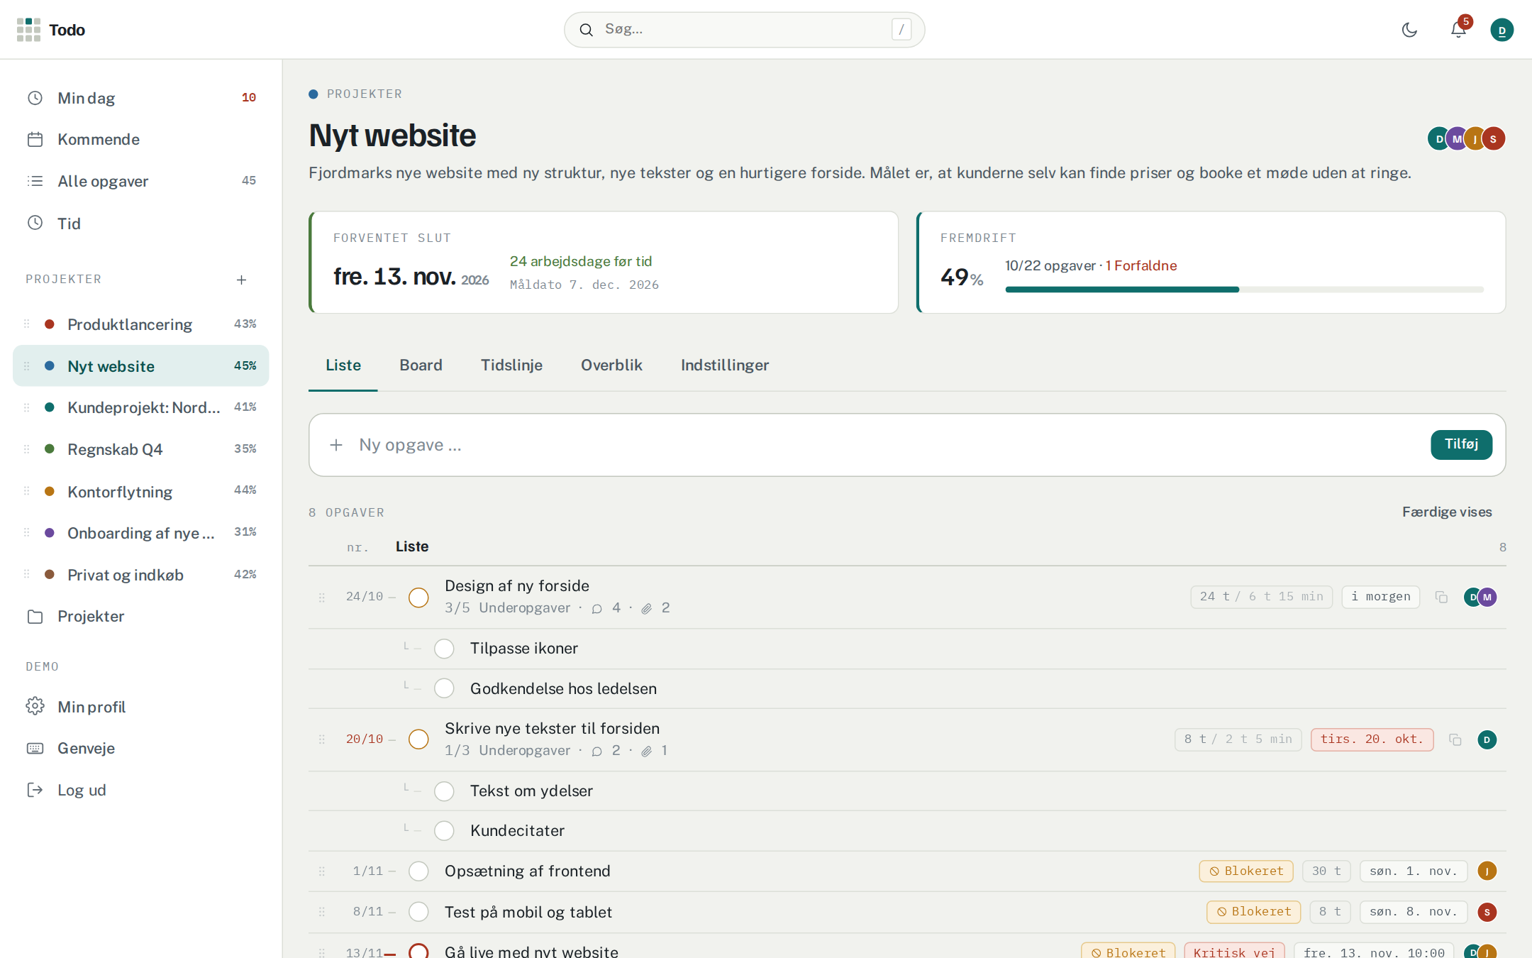Open Regnskab Q4 project

[x=140, y=449]
